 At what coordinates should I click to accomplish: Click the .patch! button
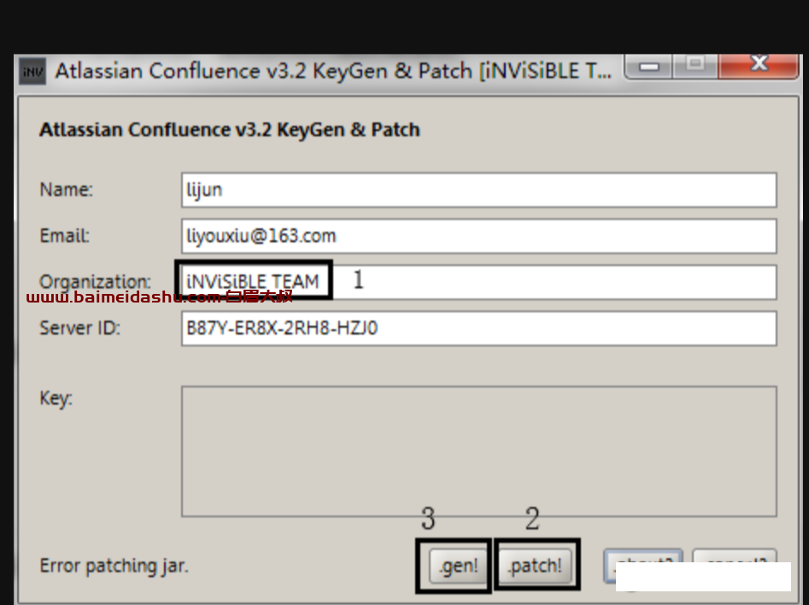[535, 566]
